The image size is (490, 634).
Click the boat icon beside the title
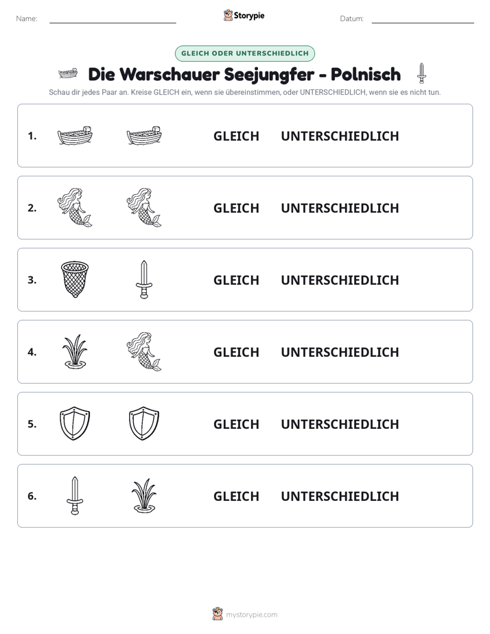click(x=68, y=73)
